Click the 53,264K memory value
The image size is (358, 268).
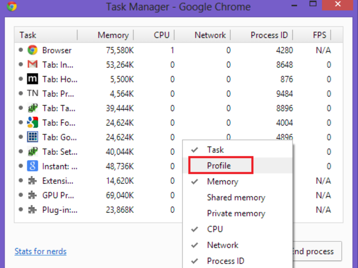click(x=120, y=65)
